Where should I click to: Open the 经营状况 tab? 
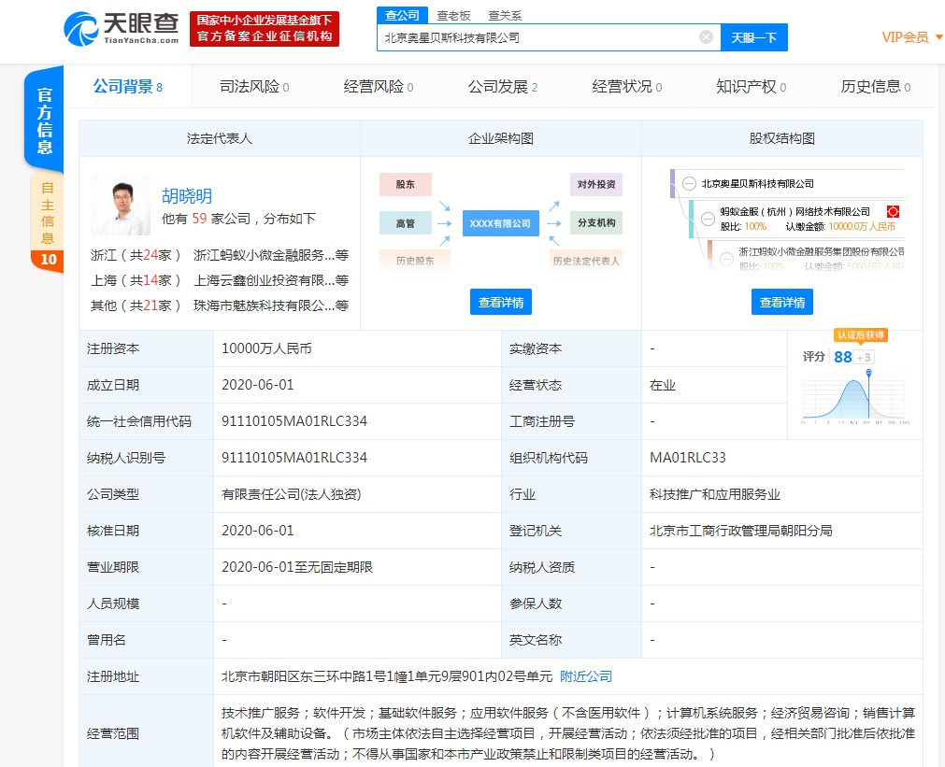[627, 87]
